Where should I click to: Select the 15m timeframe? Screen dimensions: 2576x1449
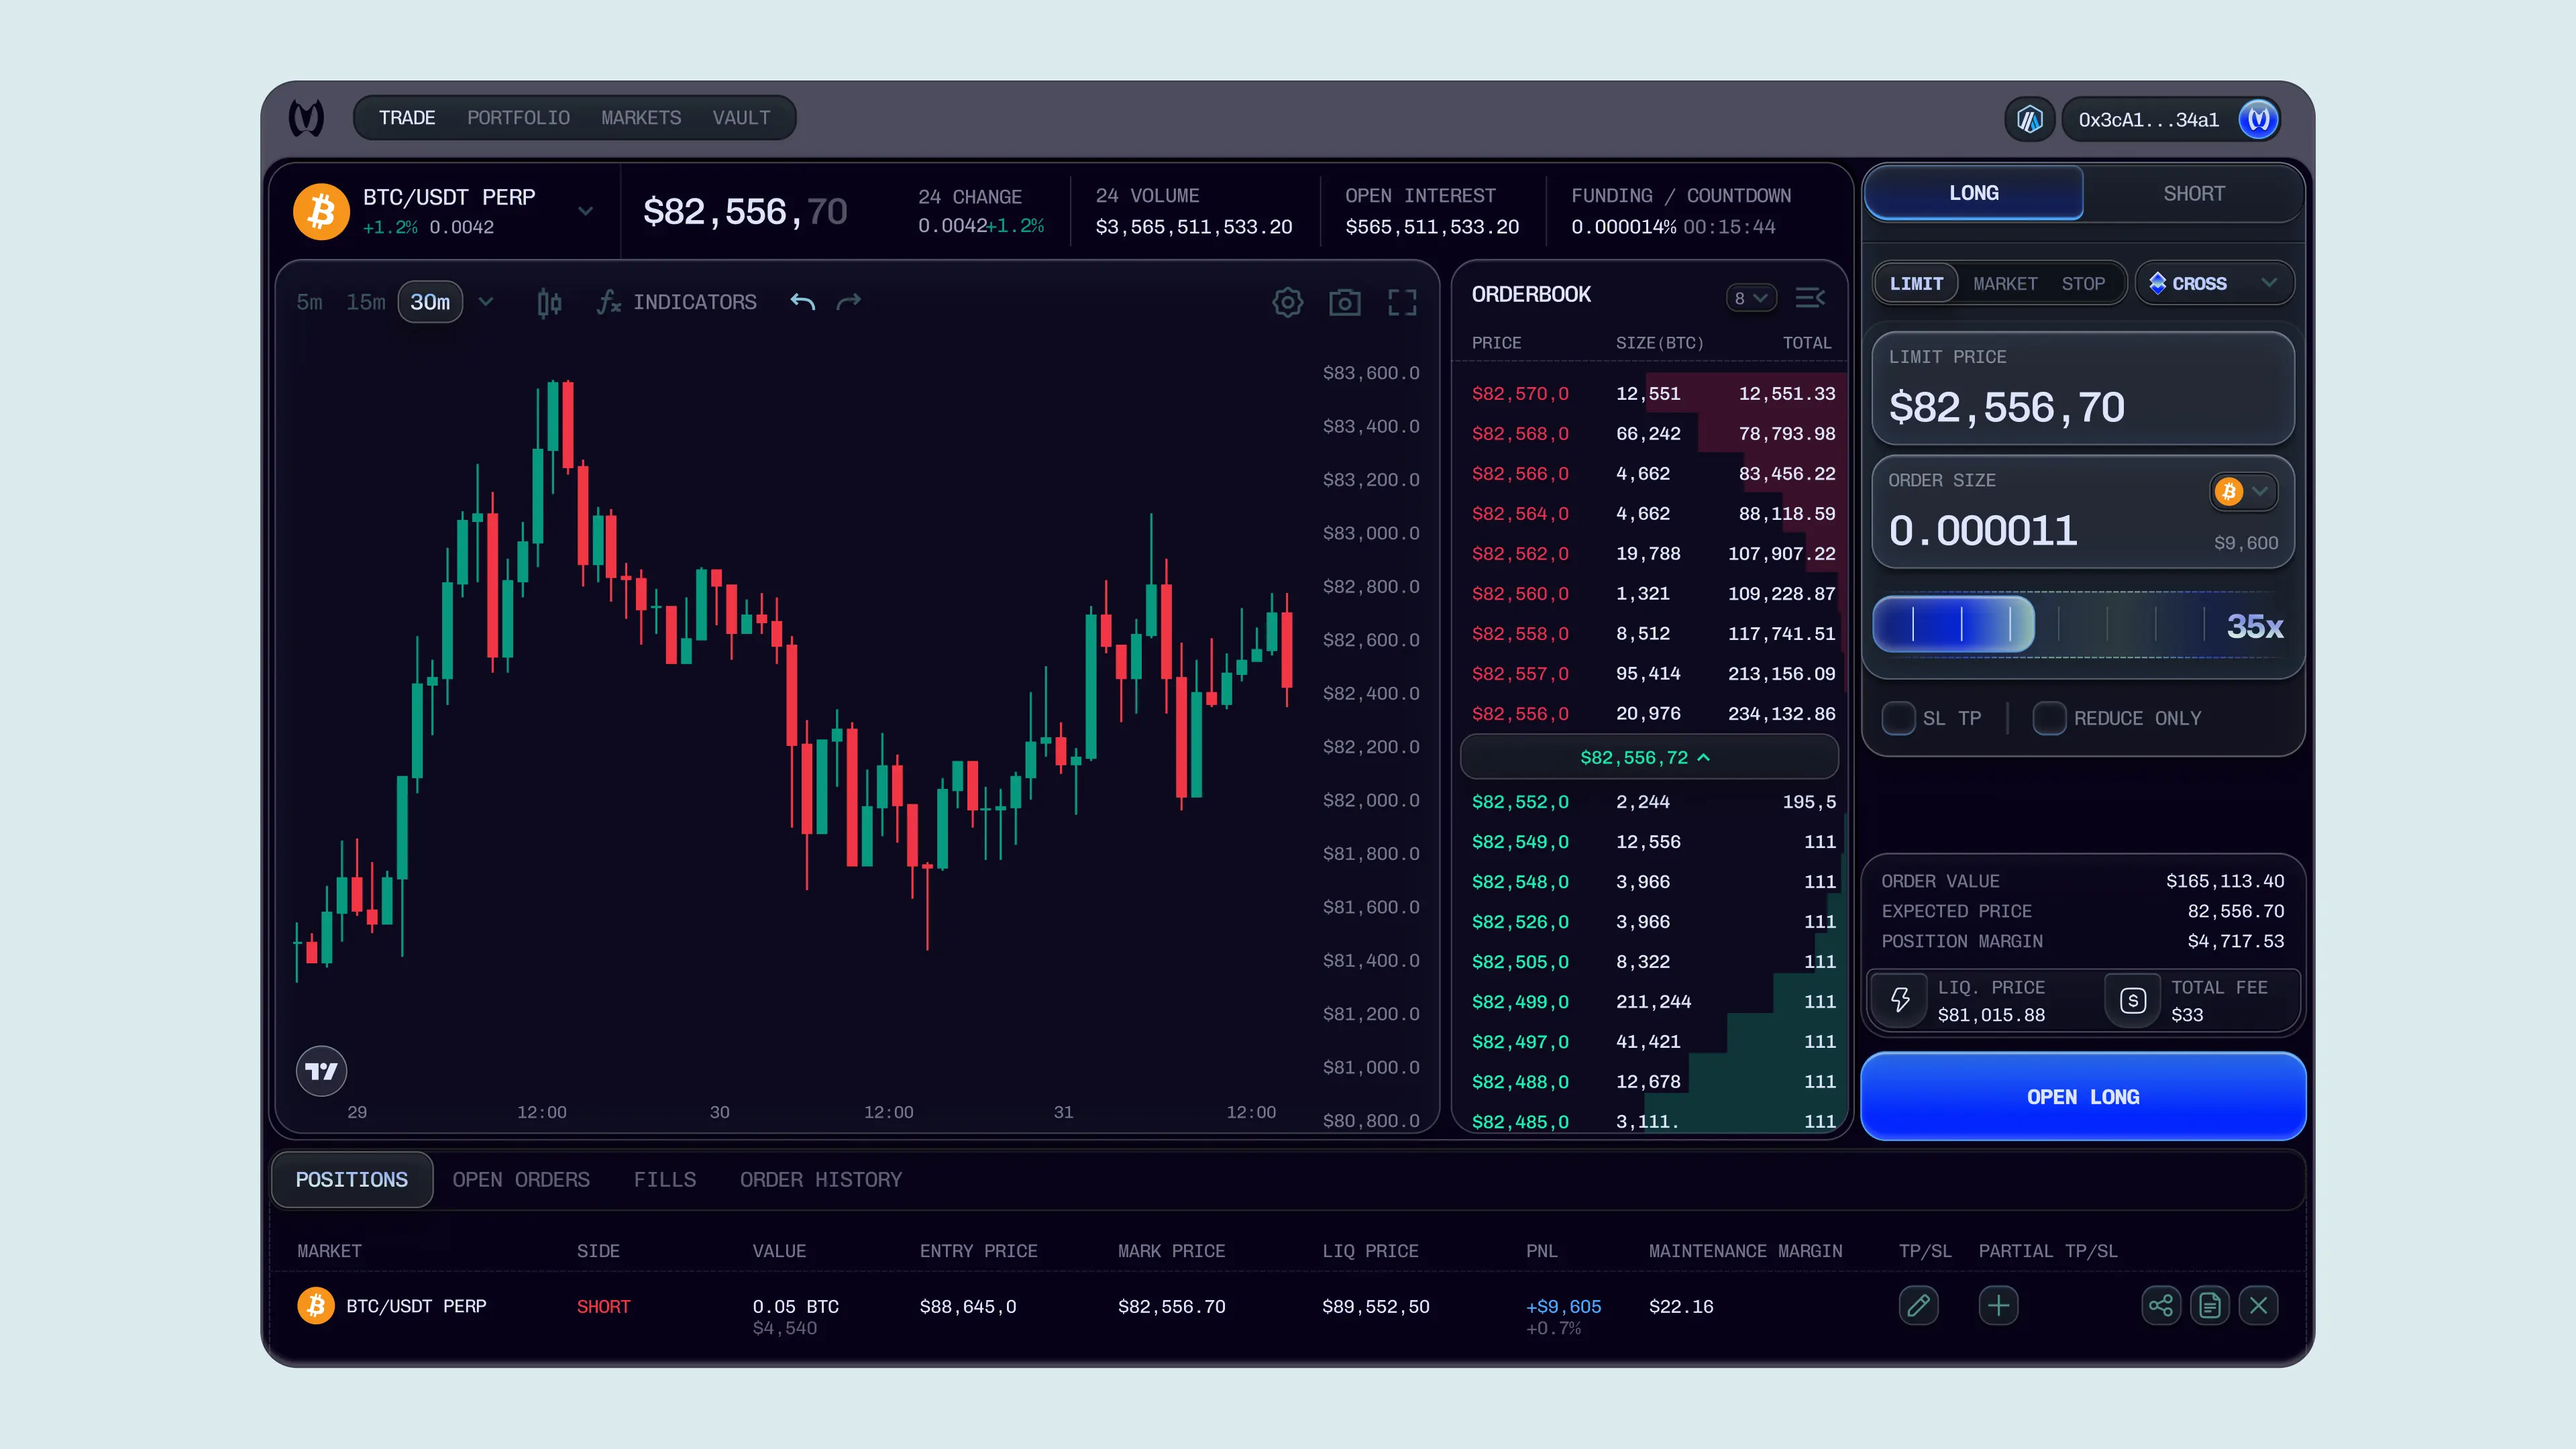[365, 302]
